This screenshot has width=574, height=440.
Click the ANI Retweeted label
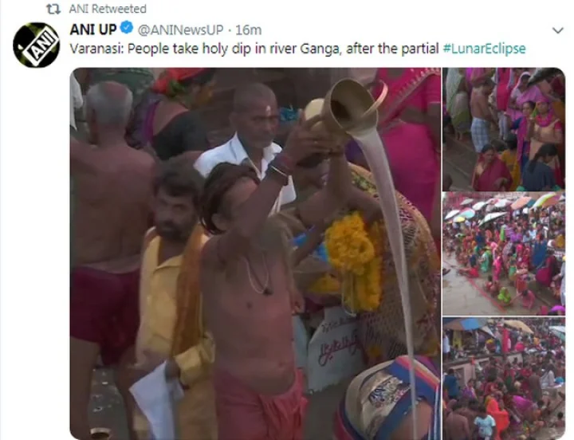point(108,9)
